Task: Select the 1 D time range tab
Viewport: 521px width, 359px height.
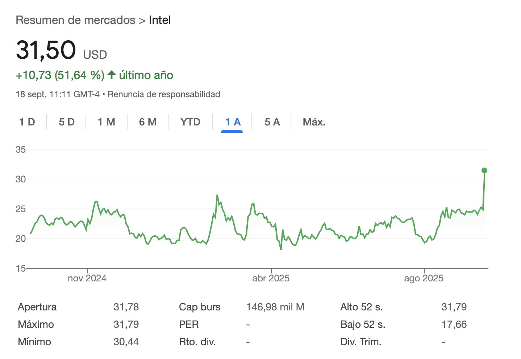Action: [x=27, y=122]
